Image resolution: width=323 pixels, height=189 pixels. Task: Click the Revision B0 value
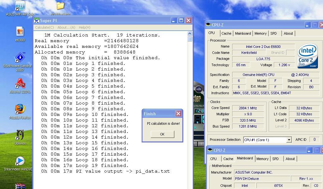[311, 87]
